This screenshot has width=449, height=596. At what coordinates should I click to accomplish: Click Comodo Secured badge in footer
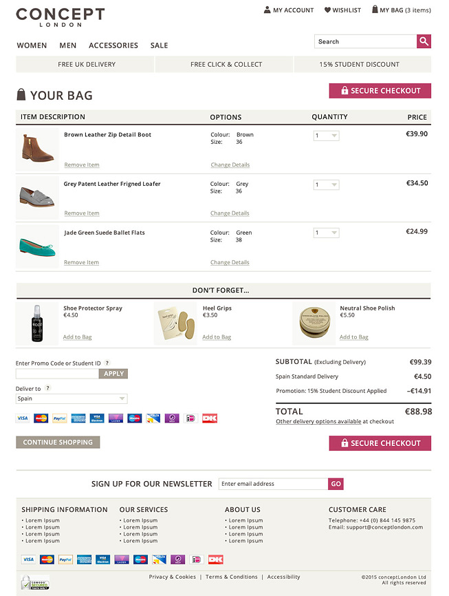[35, 582]
